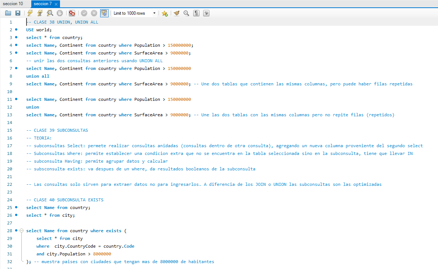The image size is (438, 269).
Task: Beautify the query with broom icon
Action: pos(177,13)
